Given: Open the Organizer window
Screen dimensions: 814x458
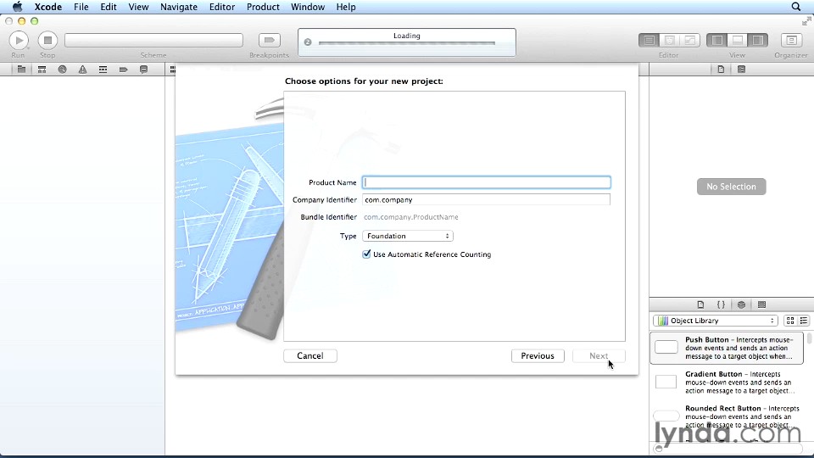Looking at the screenshot, I should (791, 40).
